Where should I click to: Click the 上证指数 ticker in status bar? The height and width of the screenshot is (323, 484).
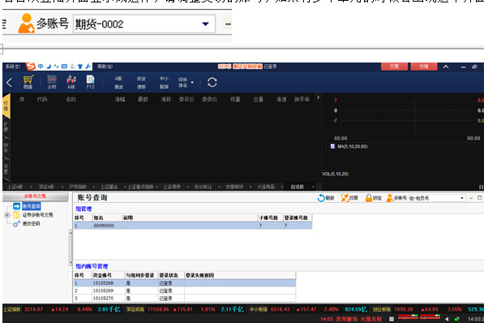point(12,309)
